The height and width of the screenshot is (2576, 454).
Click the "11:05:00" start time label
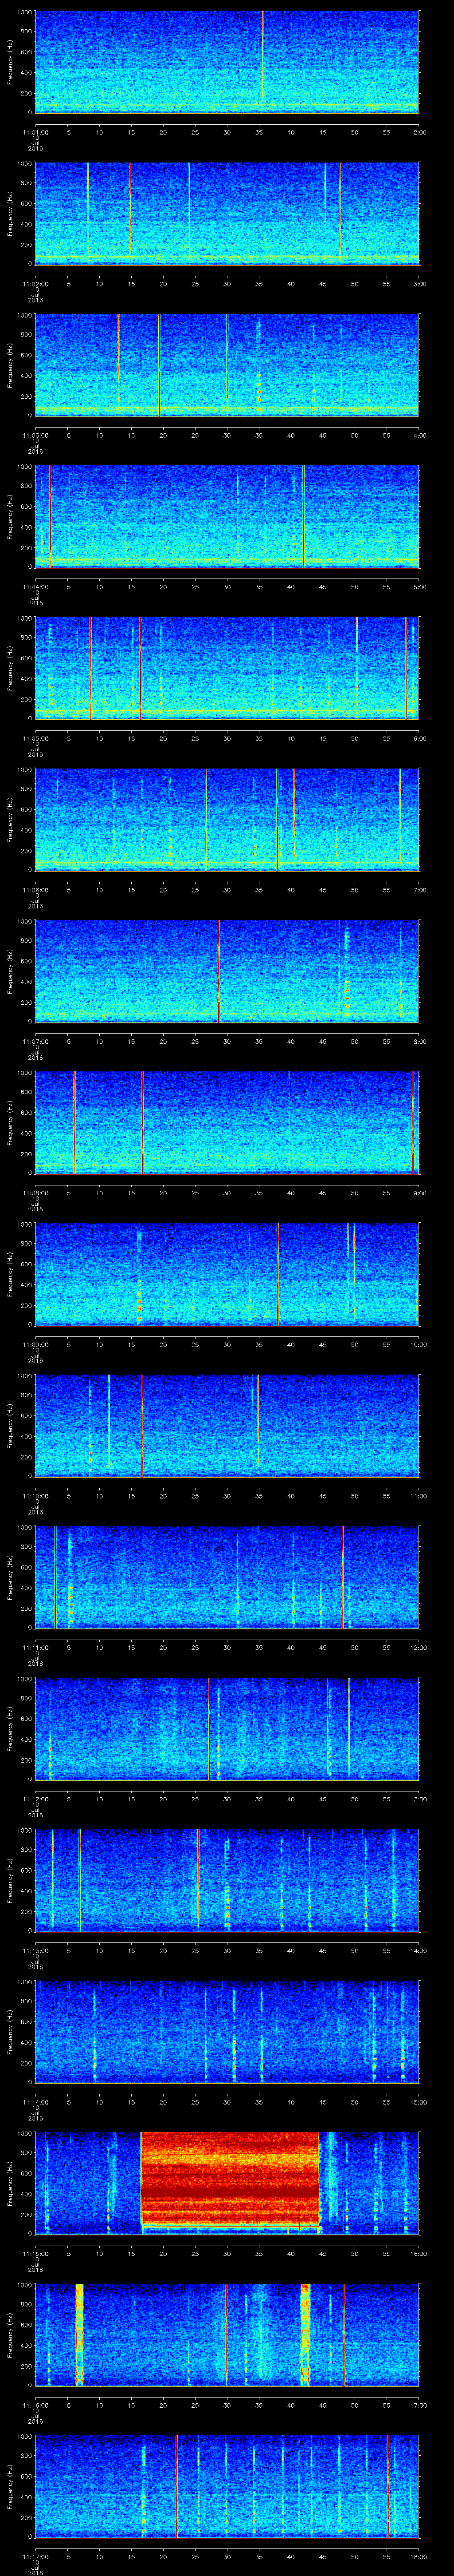click(x=35, y=738)
